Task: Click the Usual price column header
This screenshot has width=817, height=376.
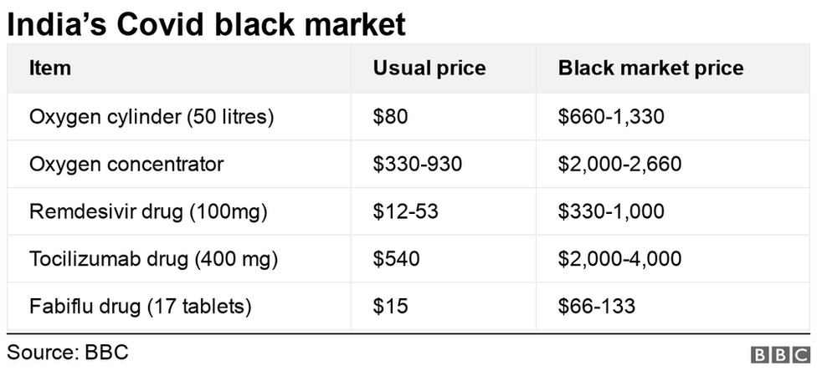Action: click(x=429, y=69)
